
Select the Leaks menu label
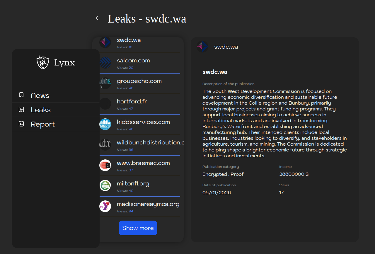[x=41, y=110]
